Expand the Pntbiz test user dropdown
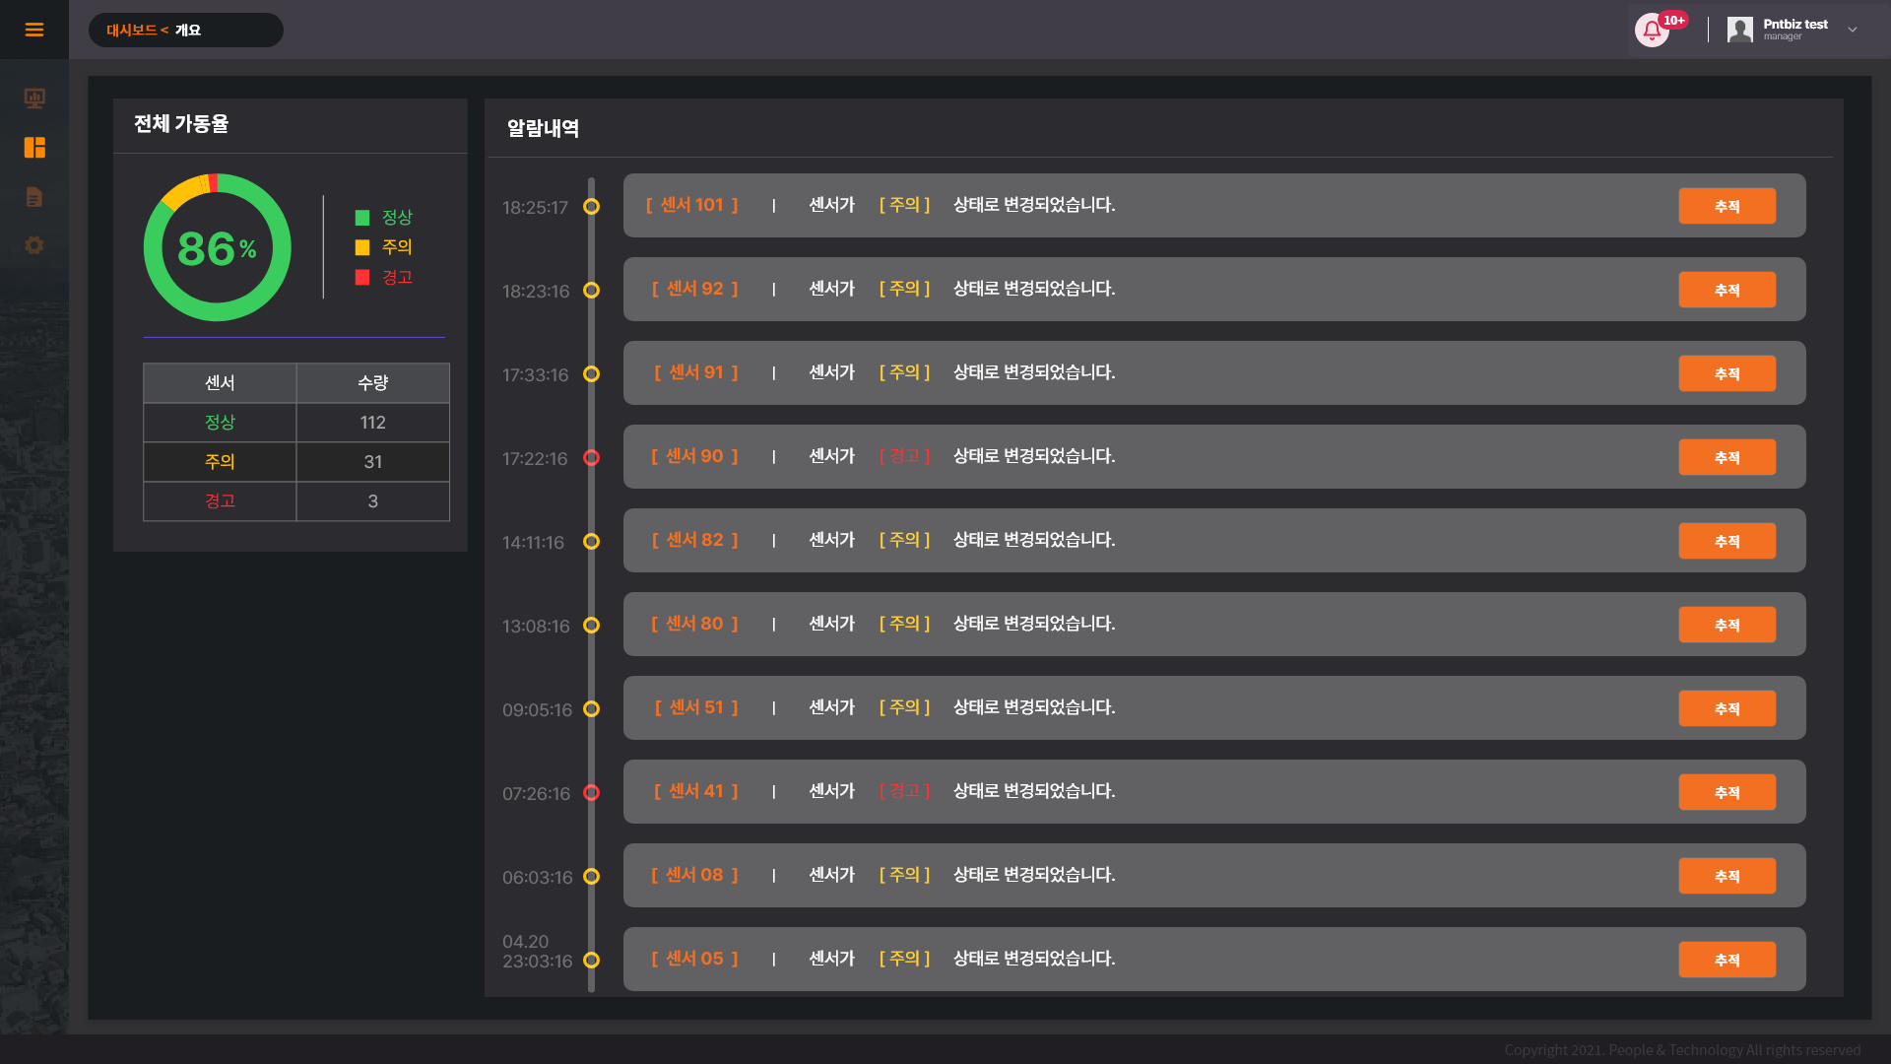 [x=1853, y=30]
